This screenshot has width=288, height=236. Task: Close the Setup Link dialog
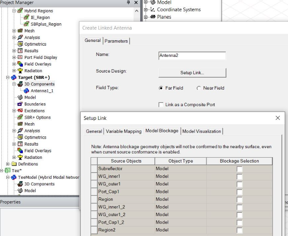[278, 118]
